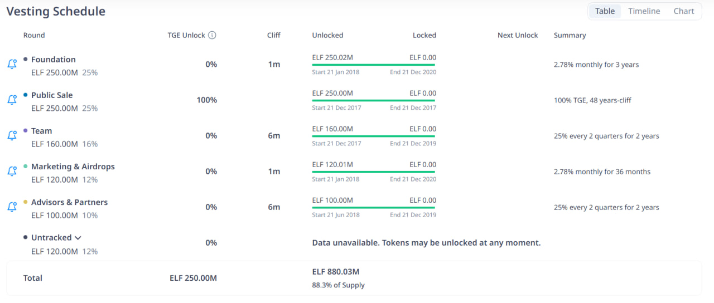Click the Team unlock progress bar
This screenshot has width=714, height=303.
point(373,136)
